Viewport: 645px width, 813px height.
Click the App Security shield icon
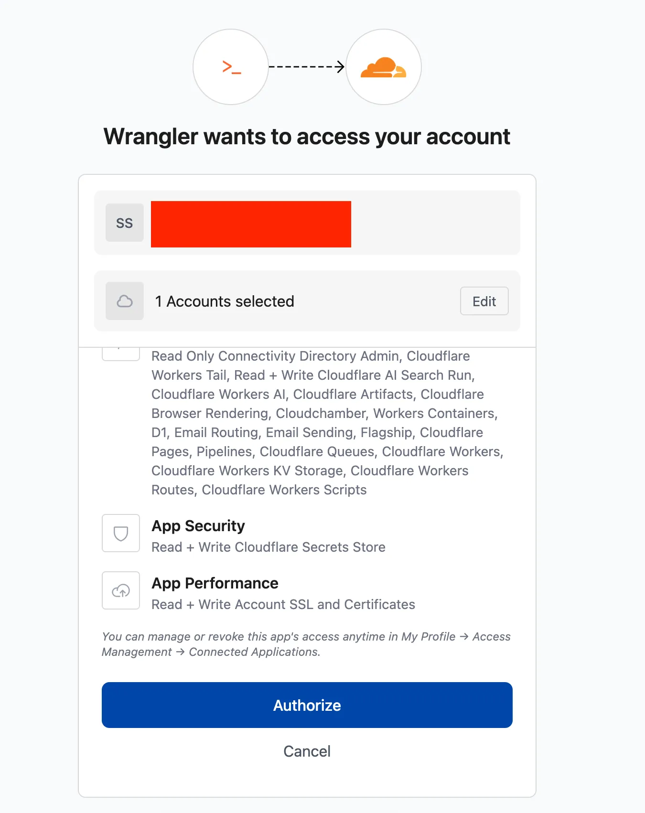tap(121, 533)
